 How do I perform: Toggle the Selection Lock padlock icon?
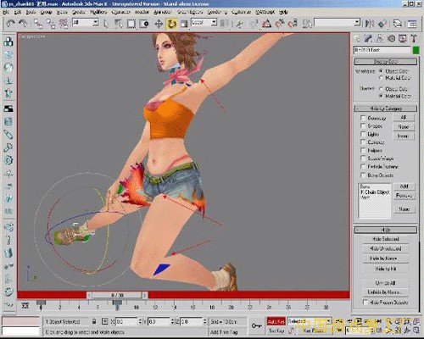[x=94, y=321]
